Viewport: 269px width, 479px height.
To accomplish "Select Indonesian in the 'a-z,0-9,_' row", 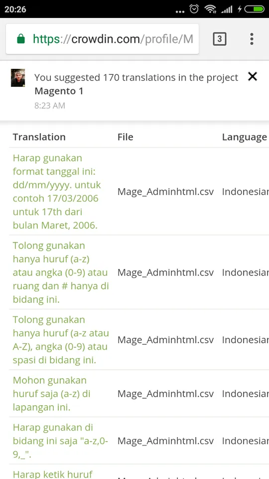I will pos(245,441).
